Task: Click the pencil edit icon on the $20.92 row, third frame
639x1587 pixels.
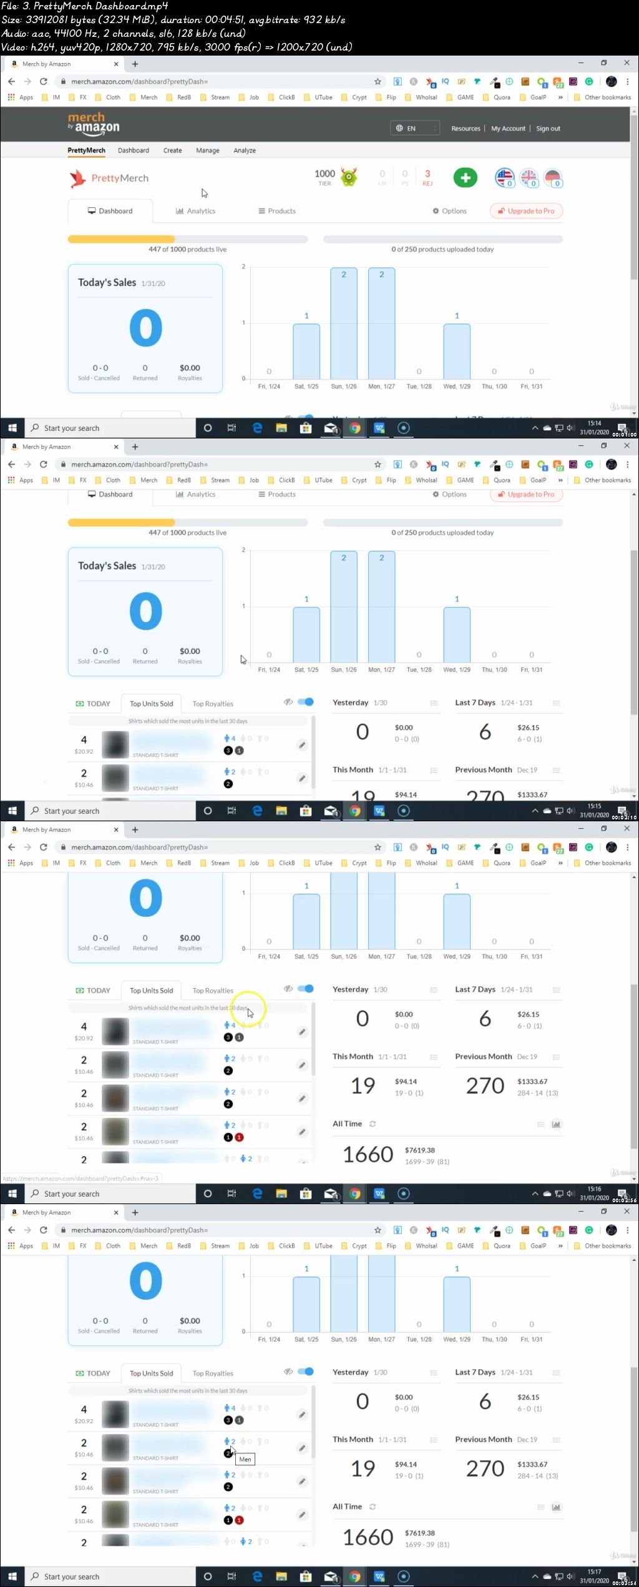Action: point(302,1032)
